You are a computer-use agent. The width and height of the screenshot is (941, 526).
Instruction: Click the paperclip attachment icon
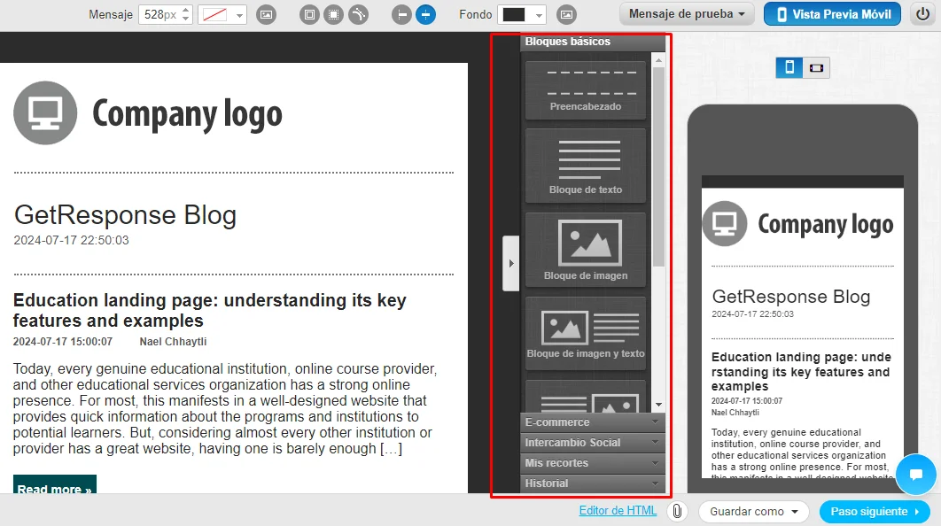coord(677,511)
